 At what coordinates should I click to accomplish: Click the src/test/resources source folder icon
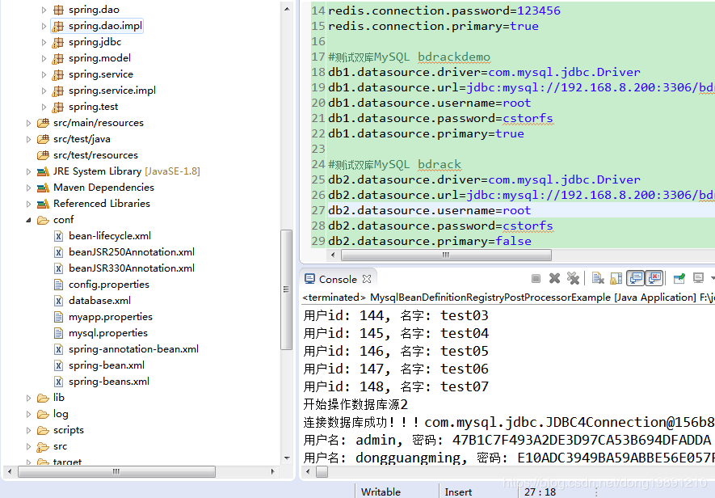(x=44, y=155)
